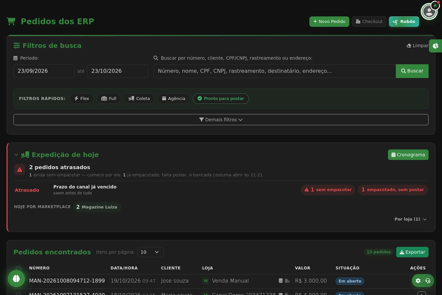Click the 'Em aberto' status of Jose souza order
Viewport: 442px width, 295px height.
pyautogui.click(x=350, y=281)
